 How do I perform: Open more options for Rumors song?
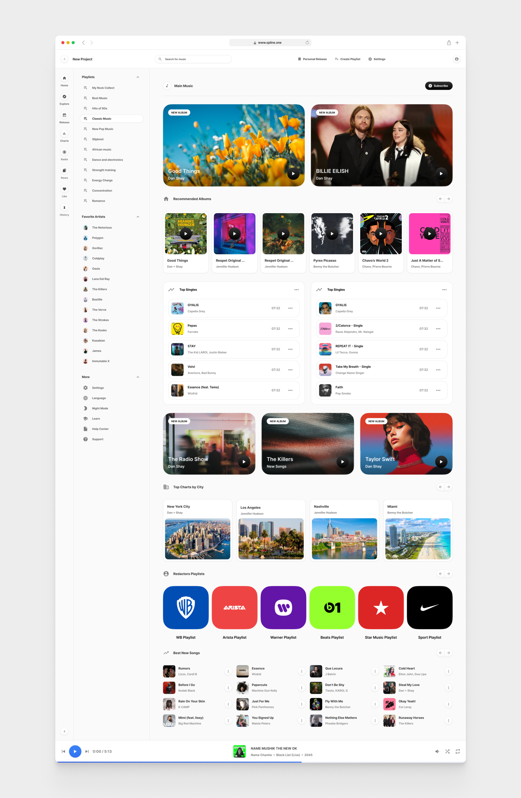228,671
